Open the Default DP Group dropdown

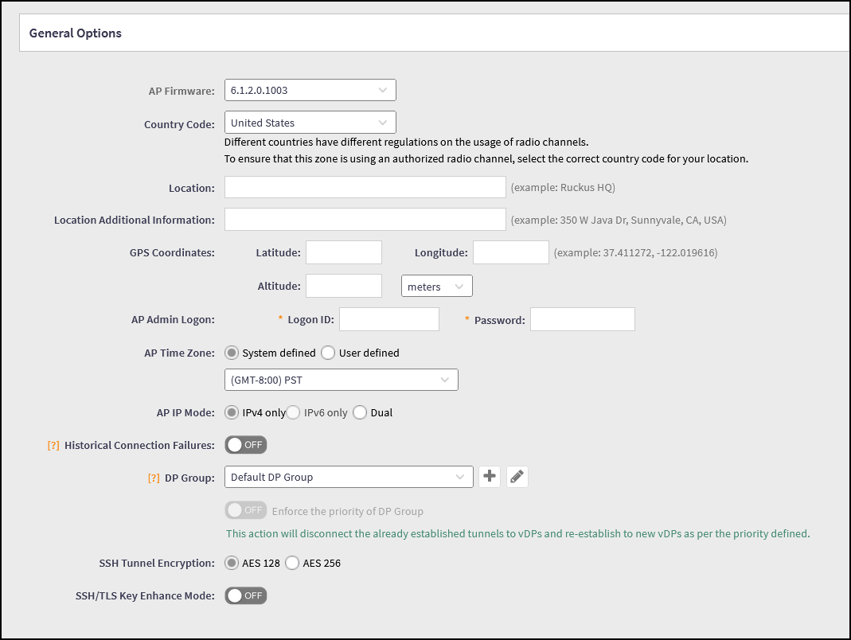pos(349,477)
